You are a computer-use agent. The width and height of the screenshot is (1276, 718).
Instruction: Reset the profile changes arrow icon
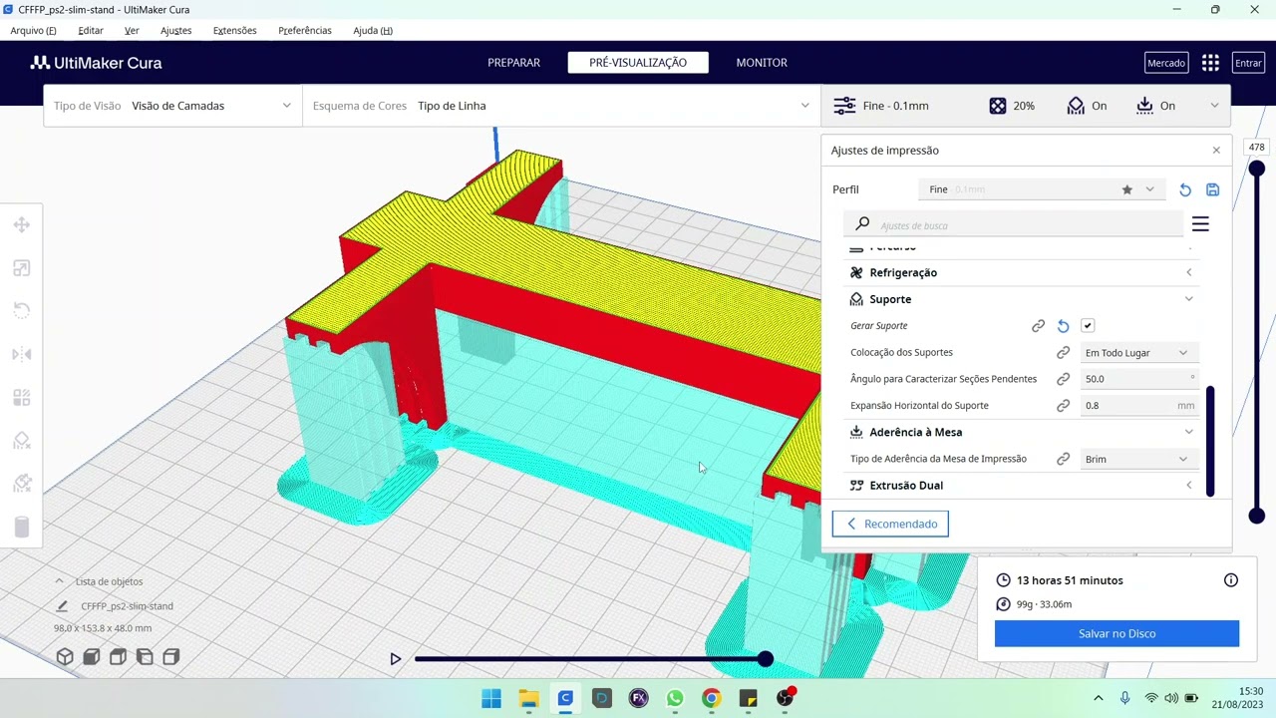[x=1185, y=189]
